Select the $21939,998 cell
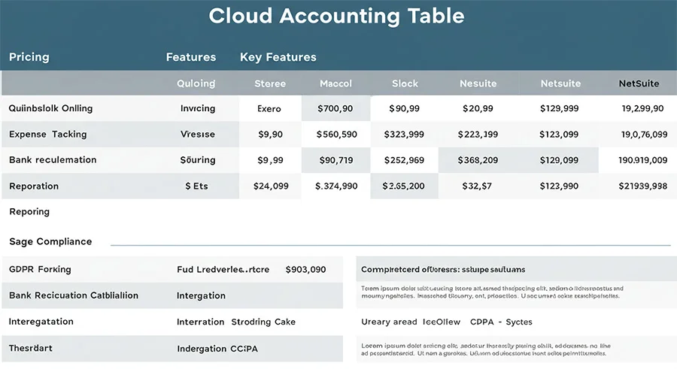Screen dimensions: 677x369 pyautogui.click(x=643, y=186)
